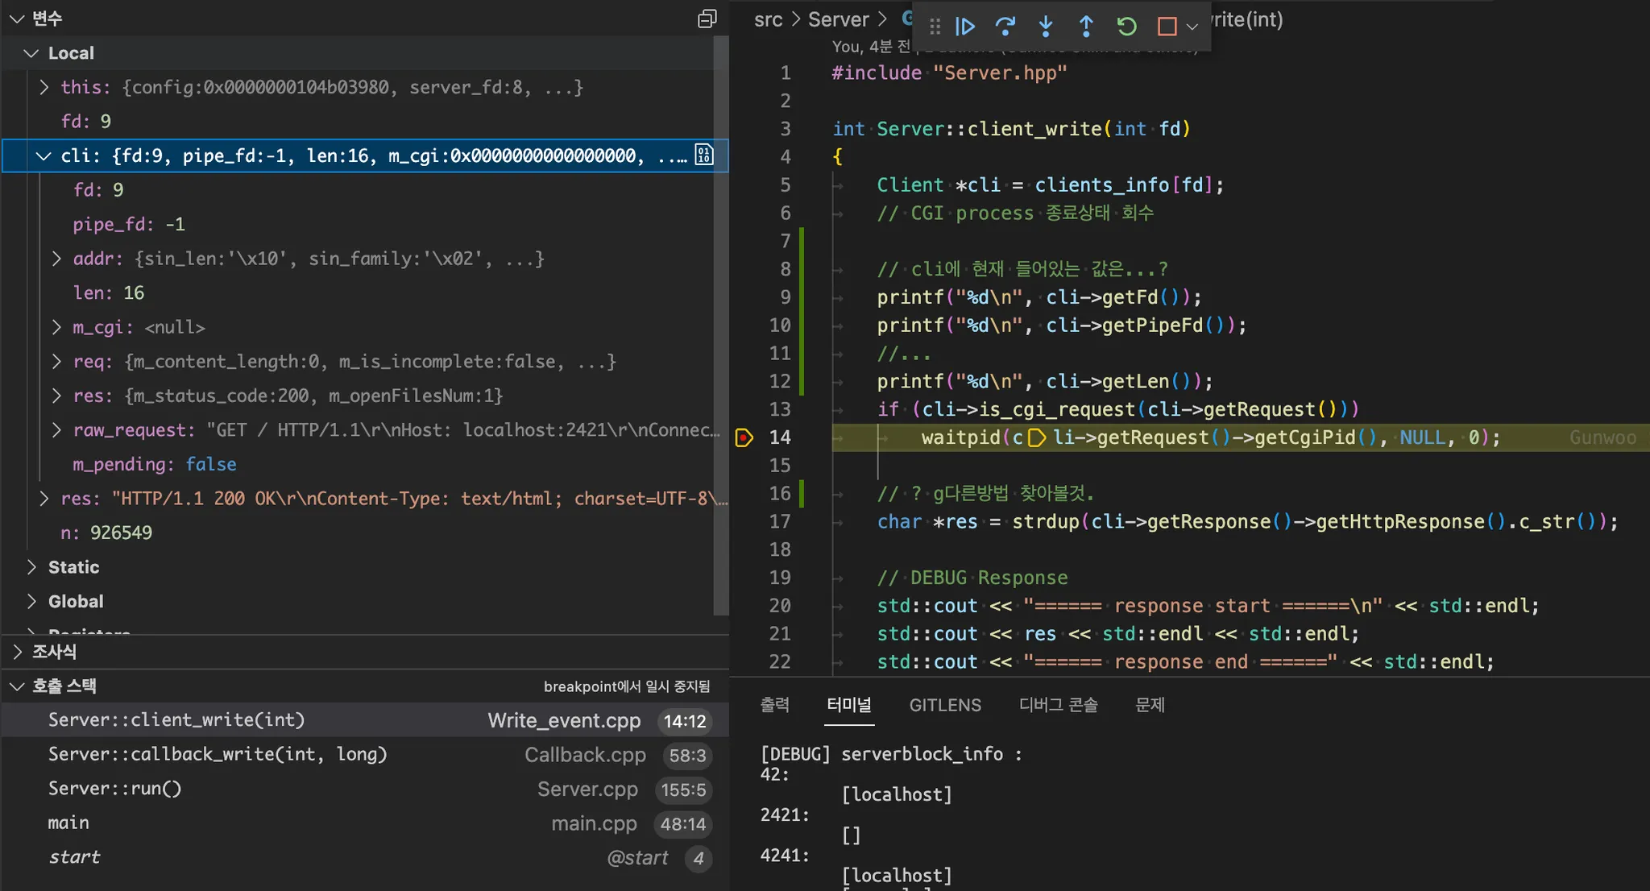Image resolution: width=1650 pixels, height=891 pixels.
Task: Collapse the cli variable tree node
Action: click(x=44, y=155)
